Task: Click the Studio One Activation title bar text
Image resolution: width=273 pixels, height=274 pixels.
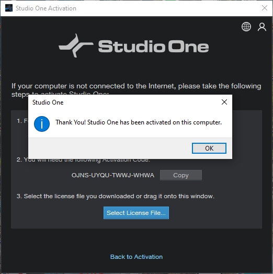Action: point(46,8)
